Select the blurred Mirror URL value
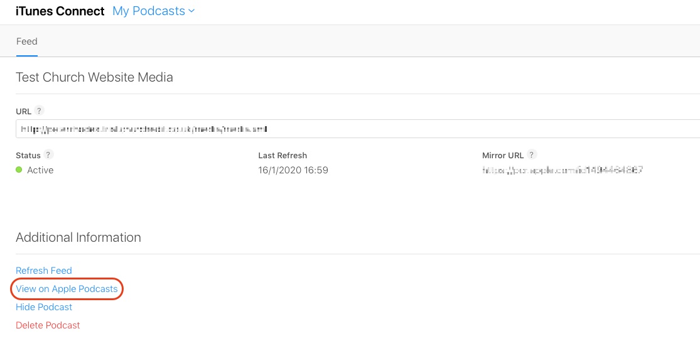The image size is (700, 341). (562, 170)
